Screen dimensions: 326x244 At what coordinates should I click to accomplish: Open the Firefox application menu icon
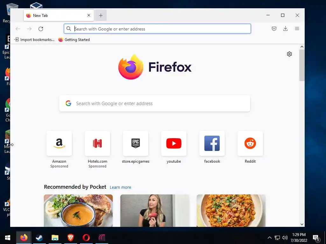point(297,29)
